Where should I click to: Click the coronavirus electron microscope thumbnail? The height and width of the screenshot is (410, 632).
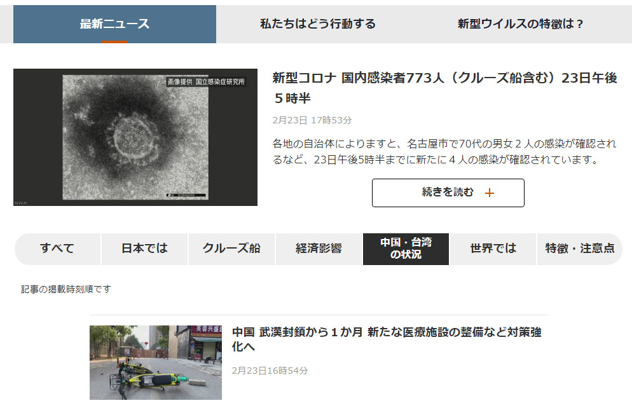pos(135,137)
